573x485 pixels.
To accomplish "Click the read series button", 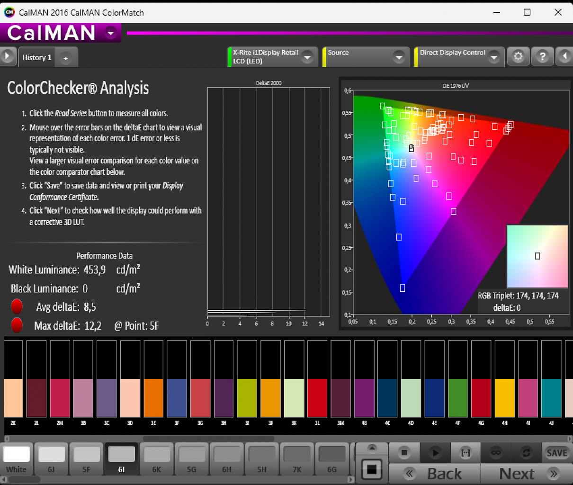I will coord(466,453).
